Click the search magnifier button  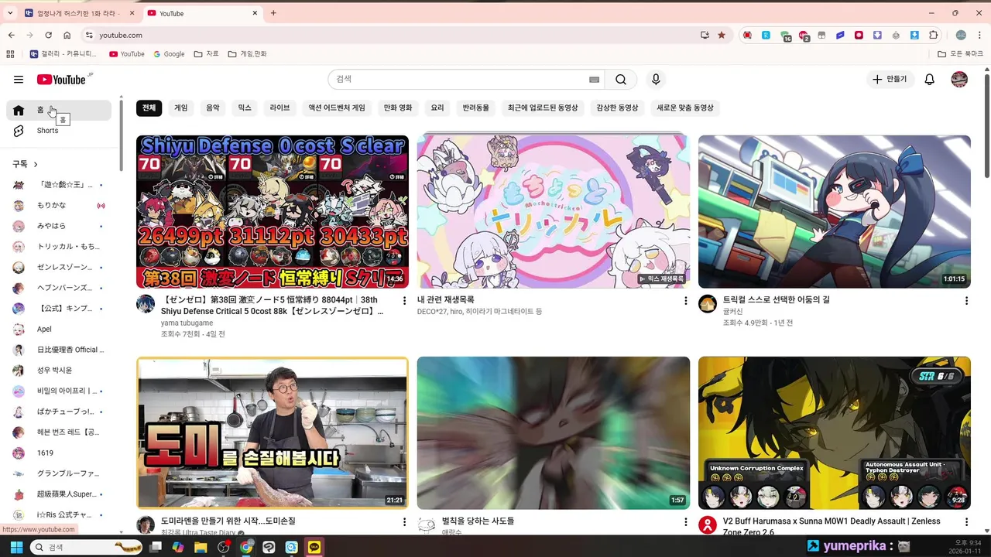coord(621,79)
